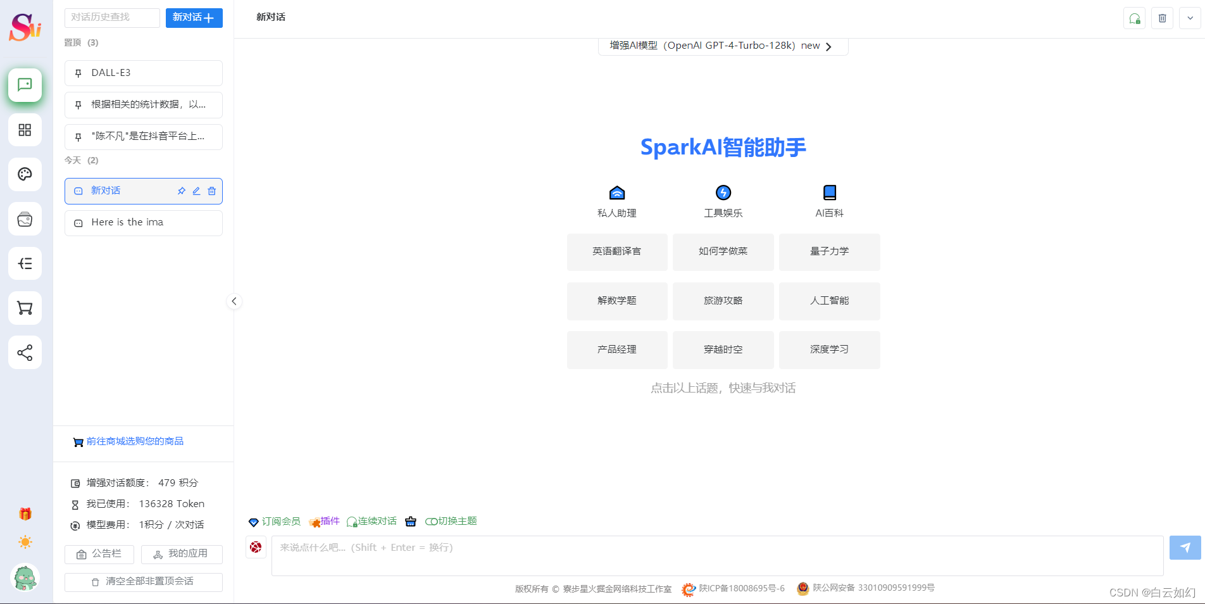Click the red icon left of the input
Screen dimensions: 1205x604
tap(256, 548)
